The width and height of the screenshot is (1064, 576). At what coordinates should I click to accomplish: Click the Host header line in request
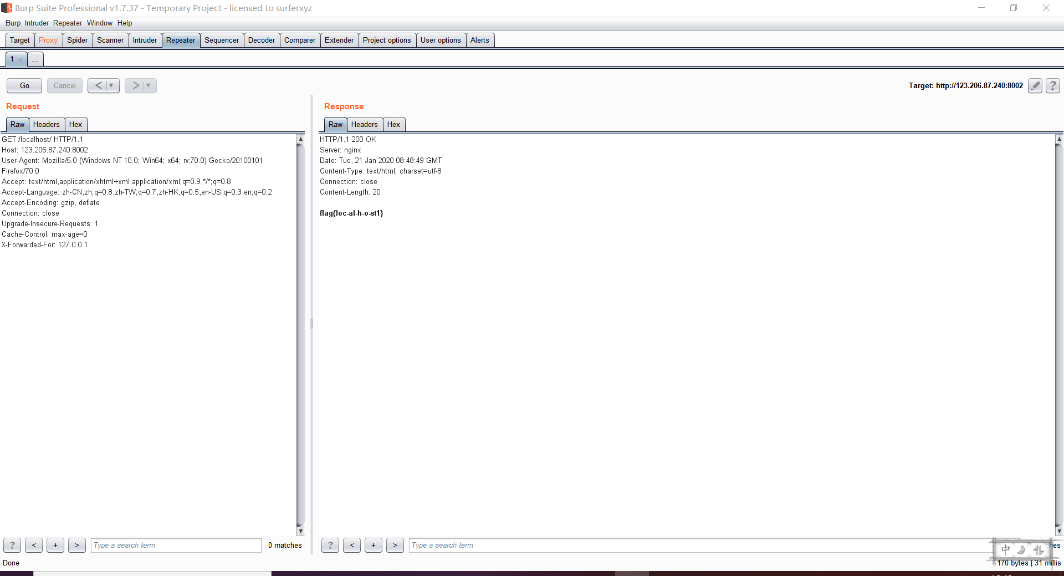click(45, 150)
